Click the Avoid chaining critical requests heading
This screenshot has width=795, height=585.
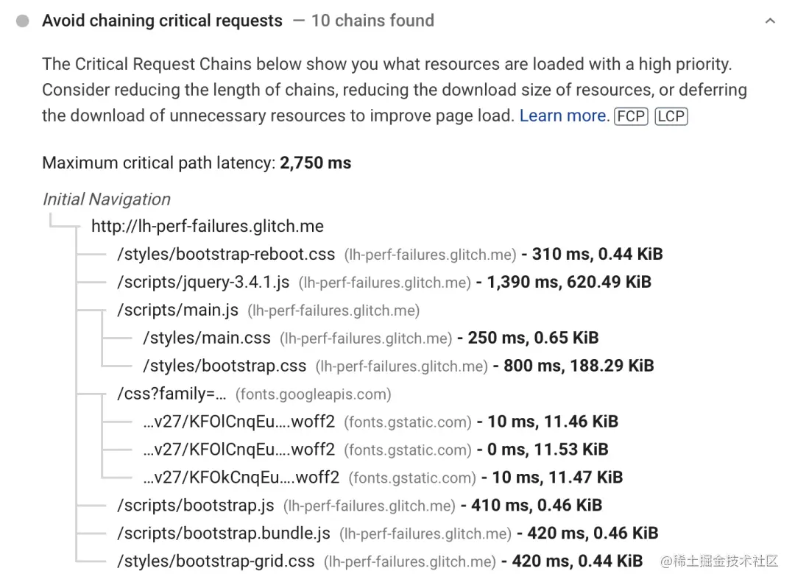coord(162,21)
